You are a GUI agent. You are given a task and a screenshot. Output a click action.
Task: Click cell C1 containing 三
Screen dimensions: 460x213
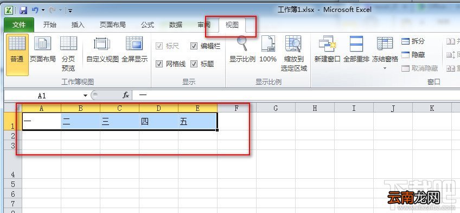pos(119,121)
